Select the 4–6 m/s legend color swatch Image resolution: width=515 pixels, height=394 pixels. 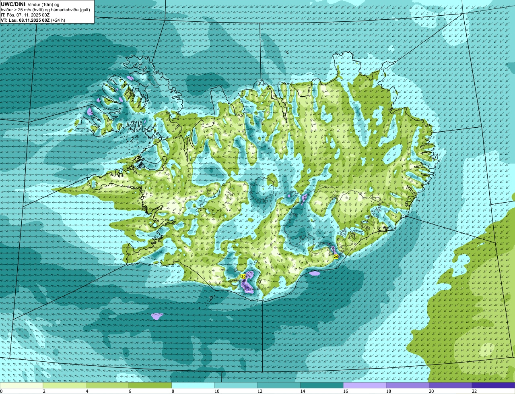coord(107,385)
